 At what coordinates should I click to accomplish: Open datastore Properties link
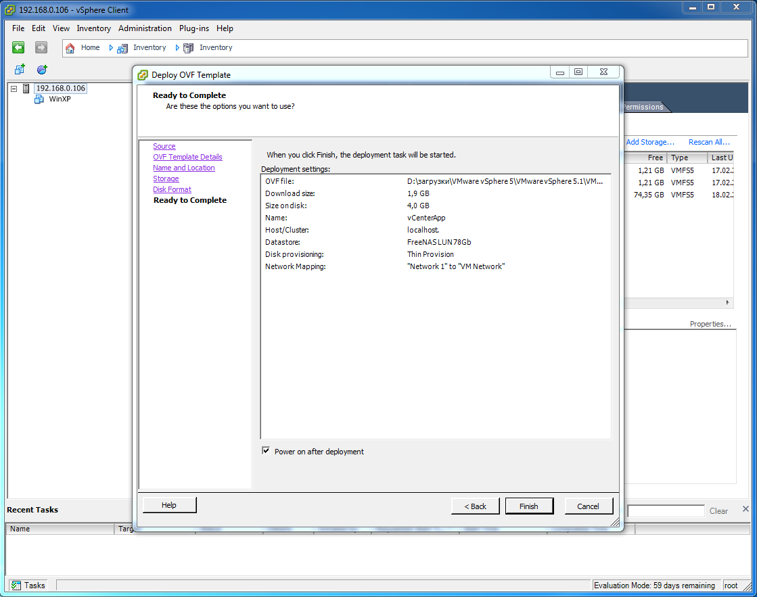(x=710, y=324)
